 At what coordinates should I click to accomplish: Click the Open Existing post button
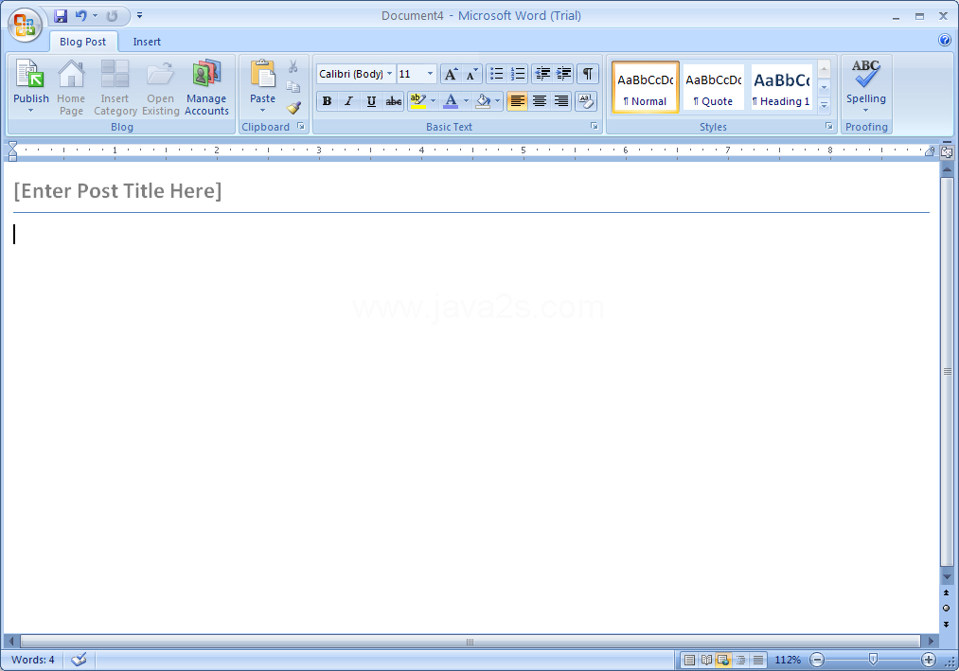pos(160,87)
